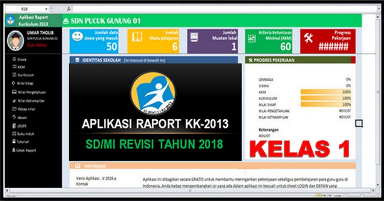Click the Kemdikbud logo beside Aplikasi Raport
Screen dimensions: 384x201
pyautogui.click(x=11, y=20)
